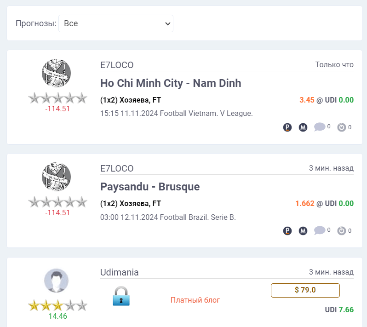Click E7LOCO avatar on Paysandu forecast
367x327 pixels.
(56, 177)
